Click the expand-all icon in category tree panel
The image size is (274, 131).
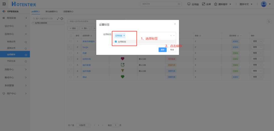pyautogui.click(x=58, y=19)
